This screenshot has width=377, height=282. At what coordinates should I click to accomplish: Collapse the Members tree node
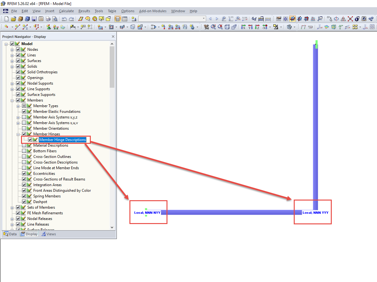[x=12, y=100]
